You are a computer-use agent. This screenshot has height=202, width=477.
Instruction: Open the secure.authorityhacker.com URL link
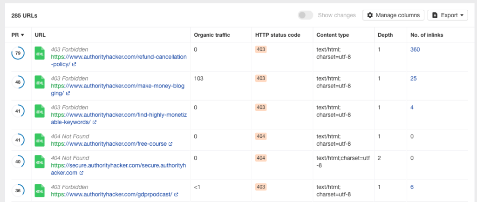pyautogui.click(x=117, y=169)
